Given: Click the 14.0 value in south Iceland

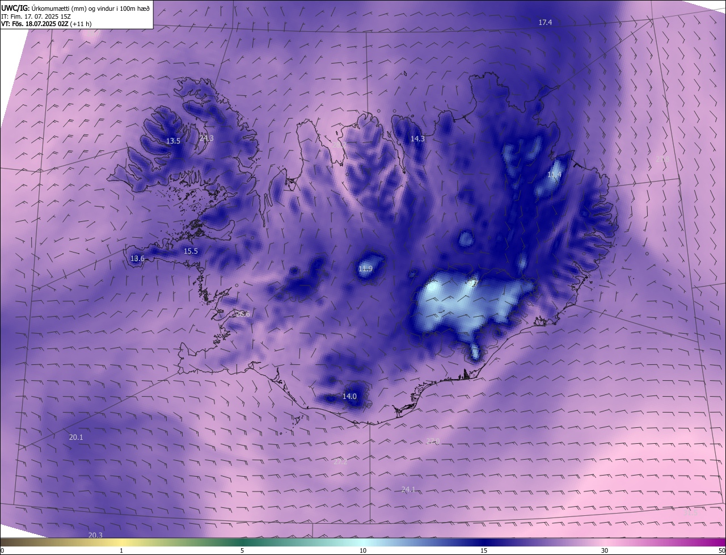Looking at the screenshot, I should coord(349,396).
